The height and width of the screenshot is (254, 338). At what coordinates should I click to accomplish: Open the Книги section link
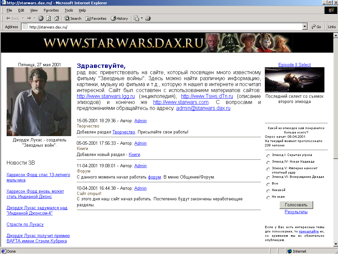[134, 155]
